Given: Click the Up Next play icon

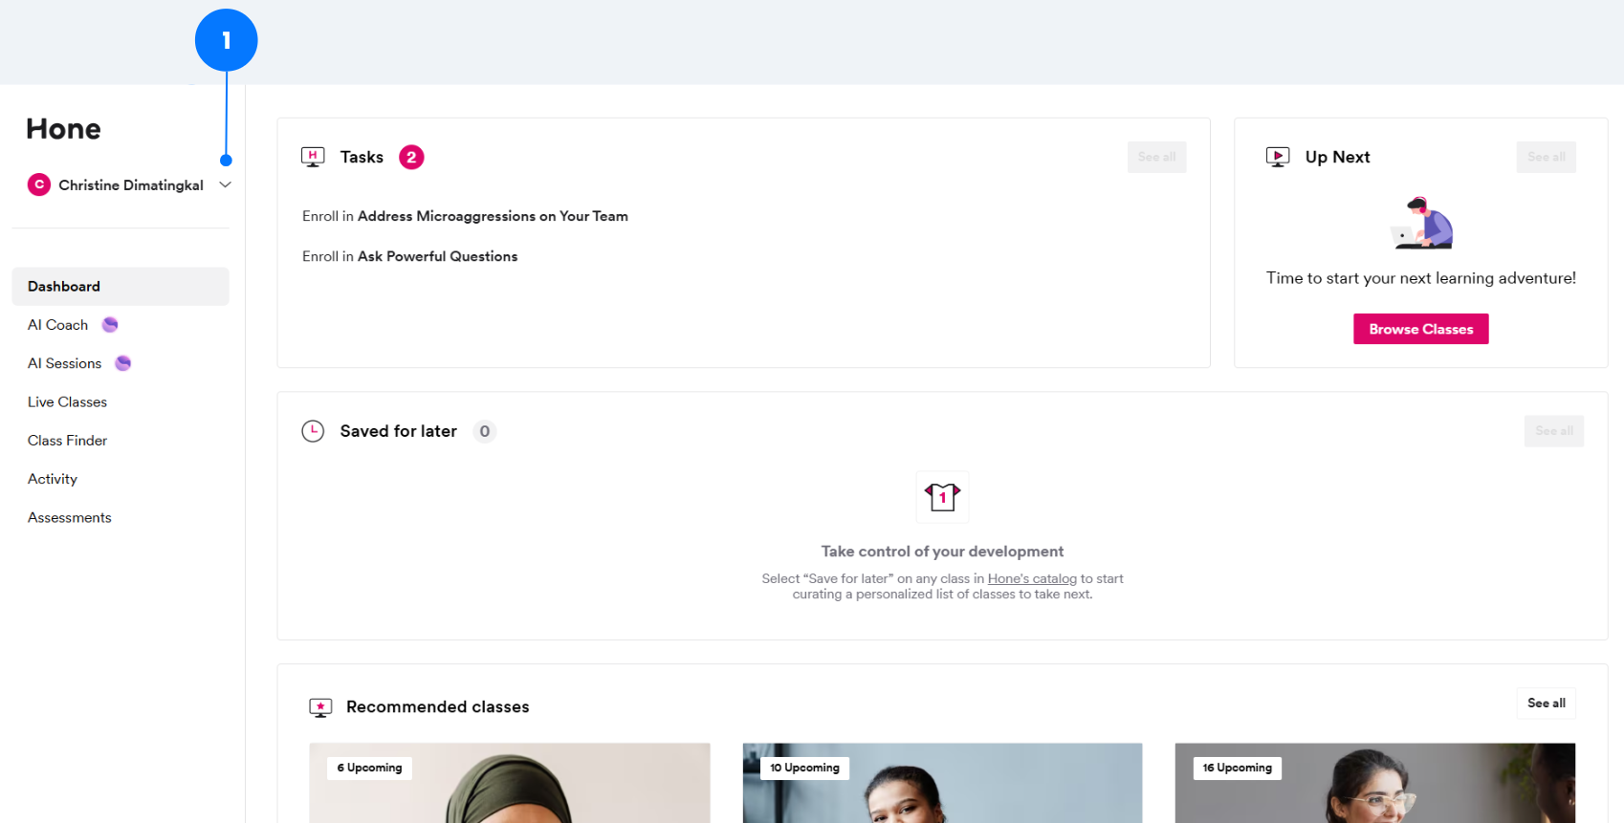Looking at the screenshot, I should tap(1278, 157).
